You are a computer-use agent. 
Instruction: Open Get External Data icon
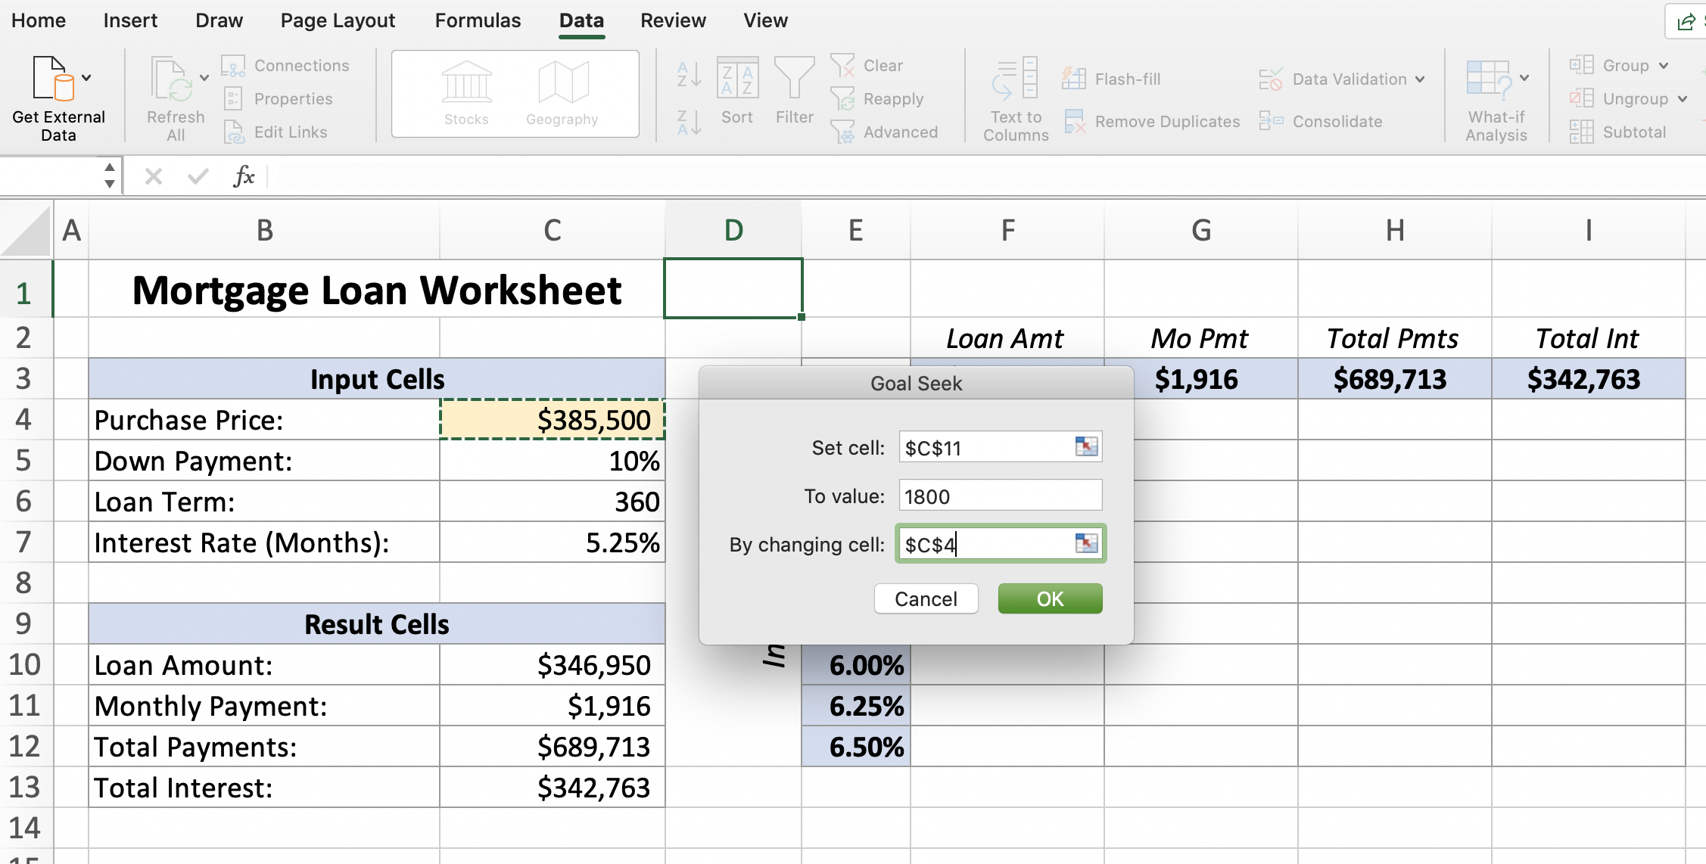click(54, 79)
